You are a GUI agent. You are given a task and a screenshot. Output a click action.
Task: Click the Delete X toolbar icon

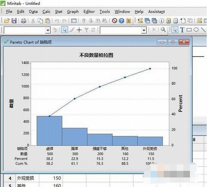click(154, 29)
